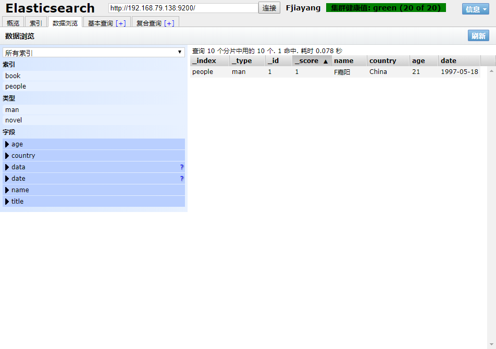Expand the country field filter
Image resolution: width=496 pixels, height=349 pixels.
click(7, 156)
